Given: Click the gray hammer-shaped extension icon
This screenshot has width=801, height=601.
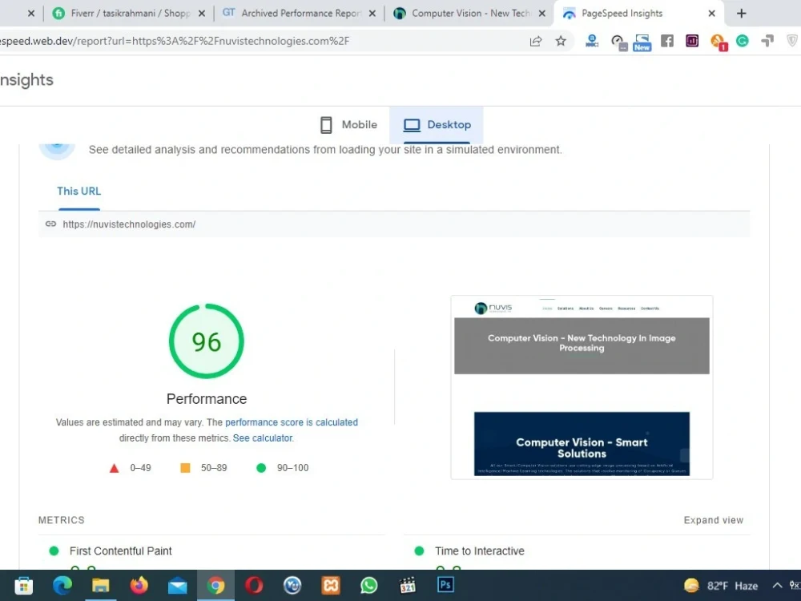Looking at the screenshot, I should click(767, 41).
